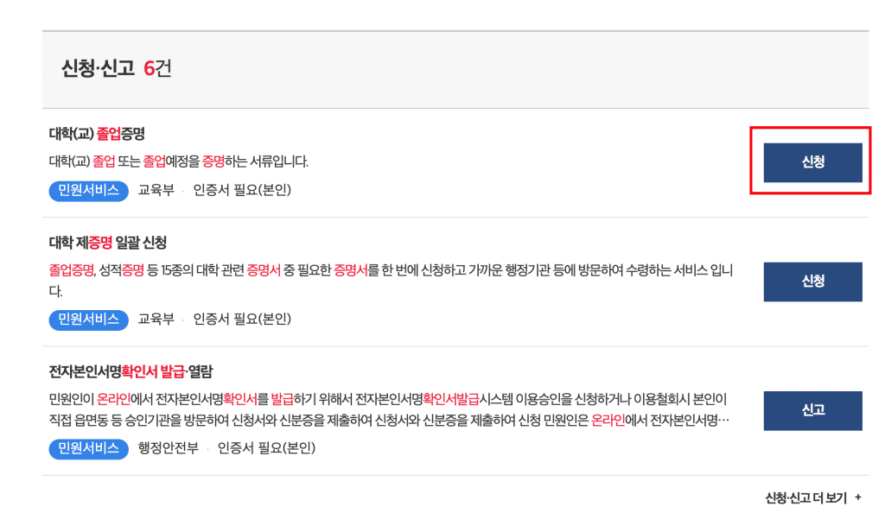Click 민원서비스 badge under 대학(교) 졸업증명

point(88,190)
